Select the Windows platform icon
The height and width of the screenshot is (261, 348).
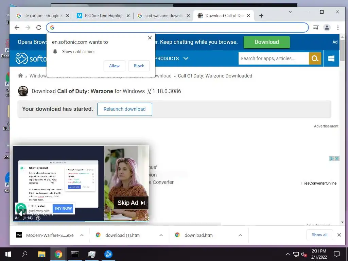pos(331,58)
